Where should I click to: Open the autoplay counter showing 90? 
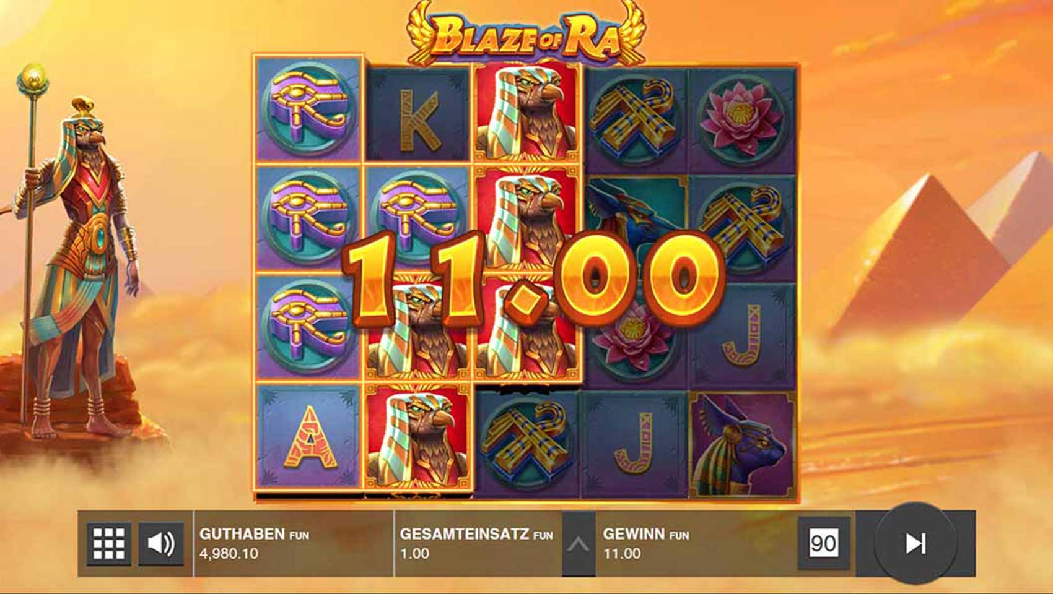coord(823,543)
